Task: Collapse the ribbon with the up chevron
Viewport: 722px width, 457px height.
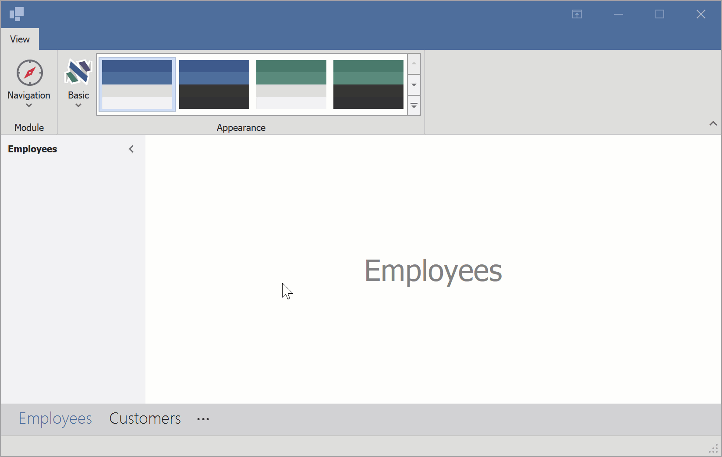Action: pyautogui.click(x=713, y=124)
